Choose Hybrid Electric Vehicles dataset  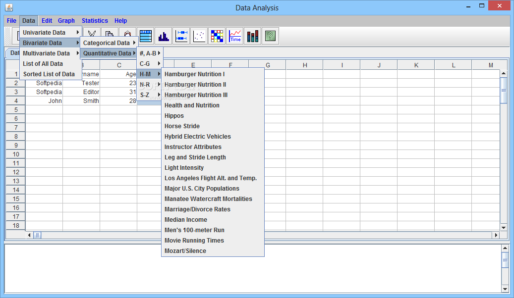tap(213, 137)
